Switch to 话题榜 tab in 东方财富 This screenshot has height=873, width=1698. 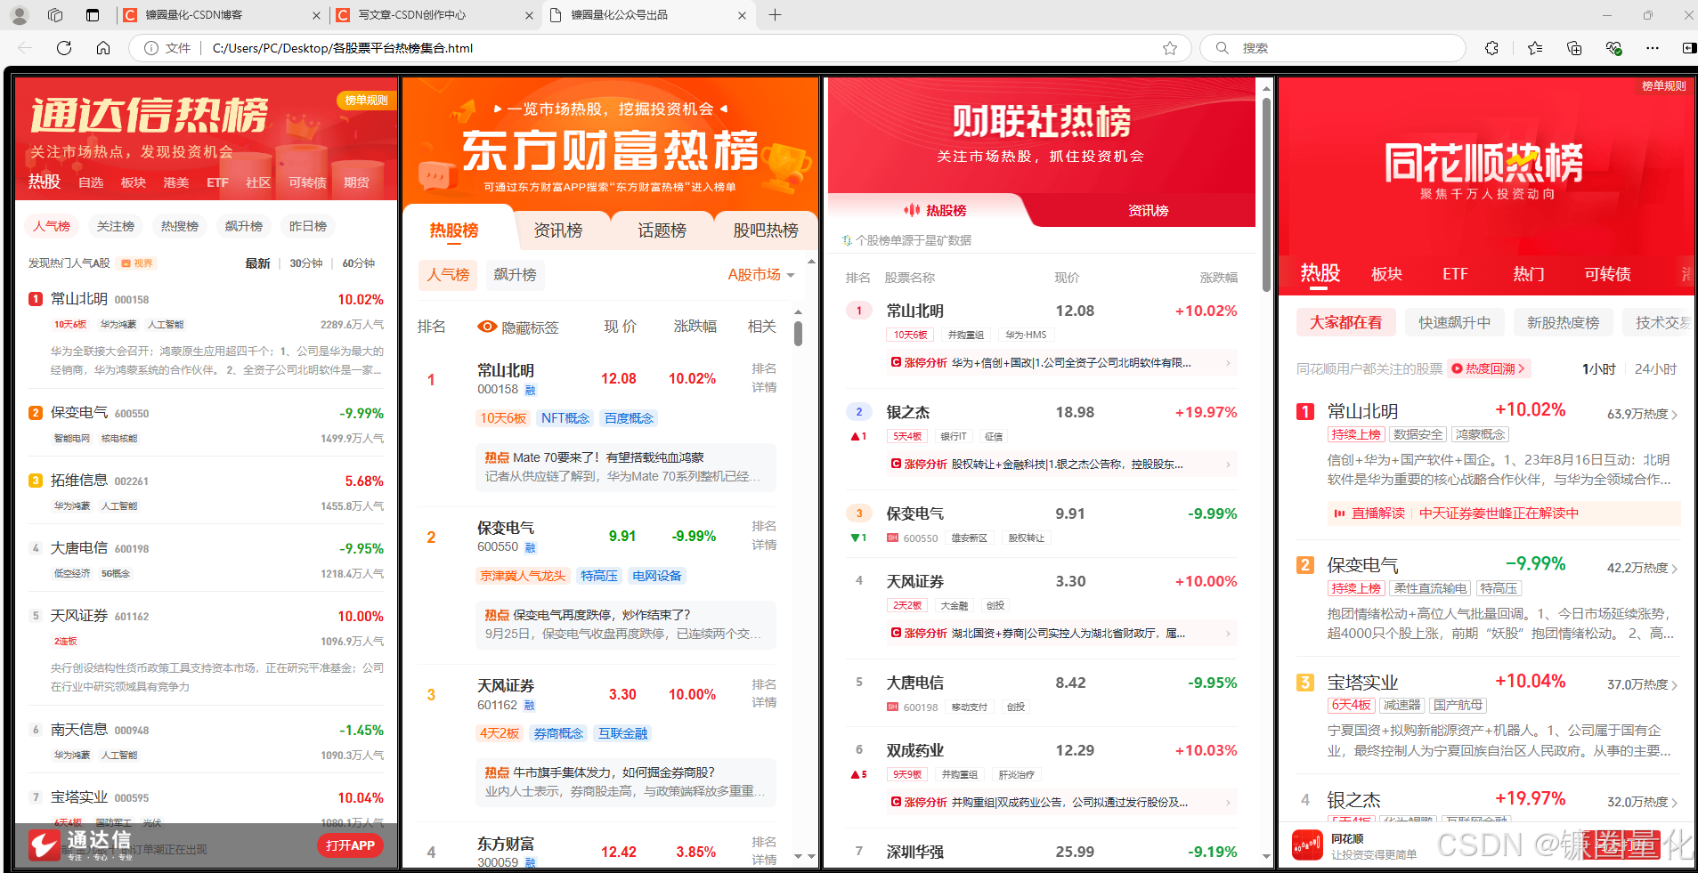coord(662,230)
